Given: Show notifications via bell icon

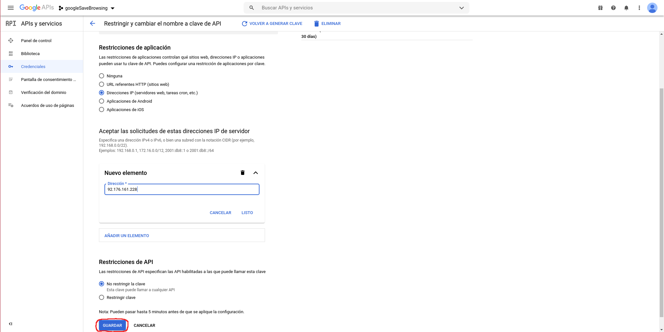Looking at the screenshot, I should [626, 8].
